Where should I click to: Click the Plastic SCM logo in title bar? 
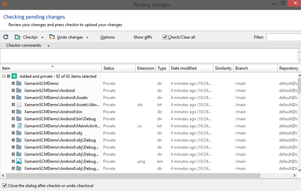click(x=6, y=5)
